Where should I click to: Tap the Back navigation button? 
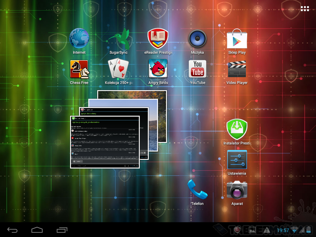[13, 230]
